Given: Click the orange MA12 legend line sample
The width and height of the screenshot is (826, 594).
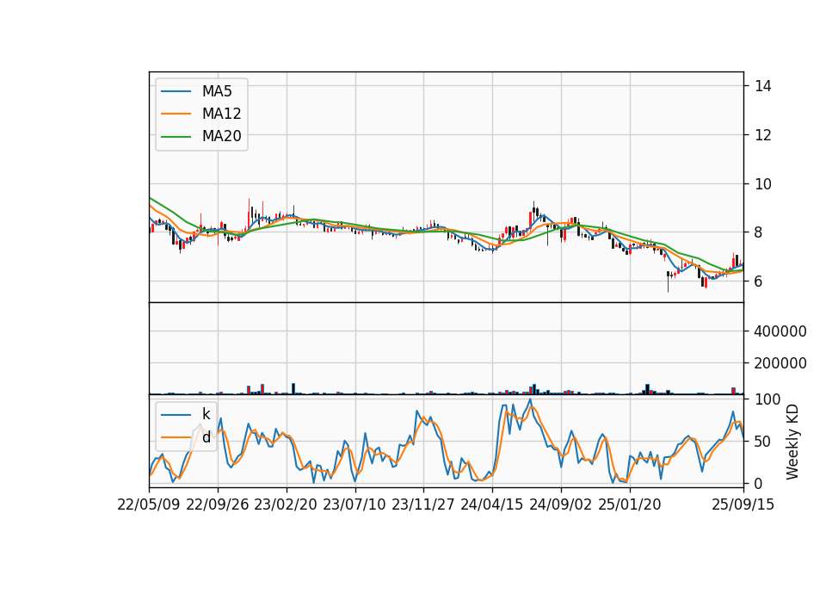Looking at the screenshot, I should 176,114.
